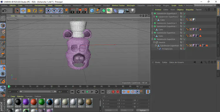Open the Escala coordinate mode dropdown
Image resolution: width=220 pixels, height=112 pixels.
point(127,110)
